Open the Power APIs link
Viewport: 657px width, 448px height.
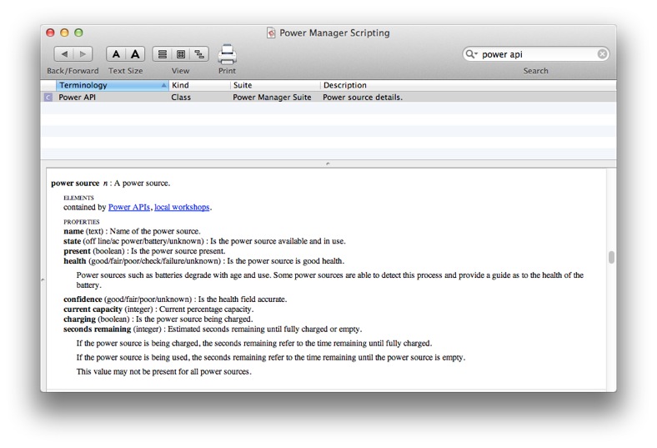coord(129,207)
